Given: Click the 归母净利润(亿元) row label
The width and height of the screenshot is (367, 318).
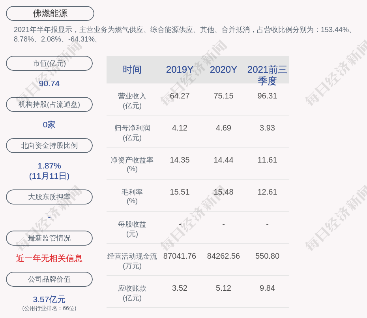Looking at the screenshot, I should point(132,133).
